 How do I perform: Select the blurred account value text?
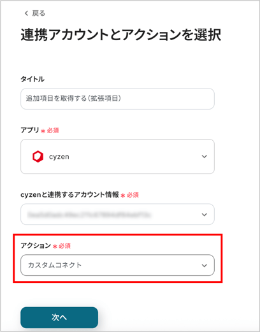pyautogui.click(x=89, y=215)
